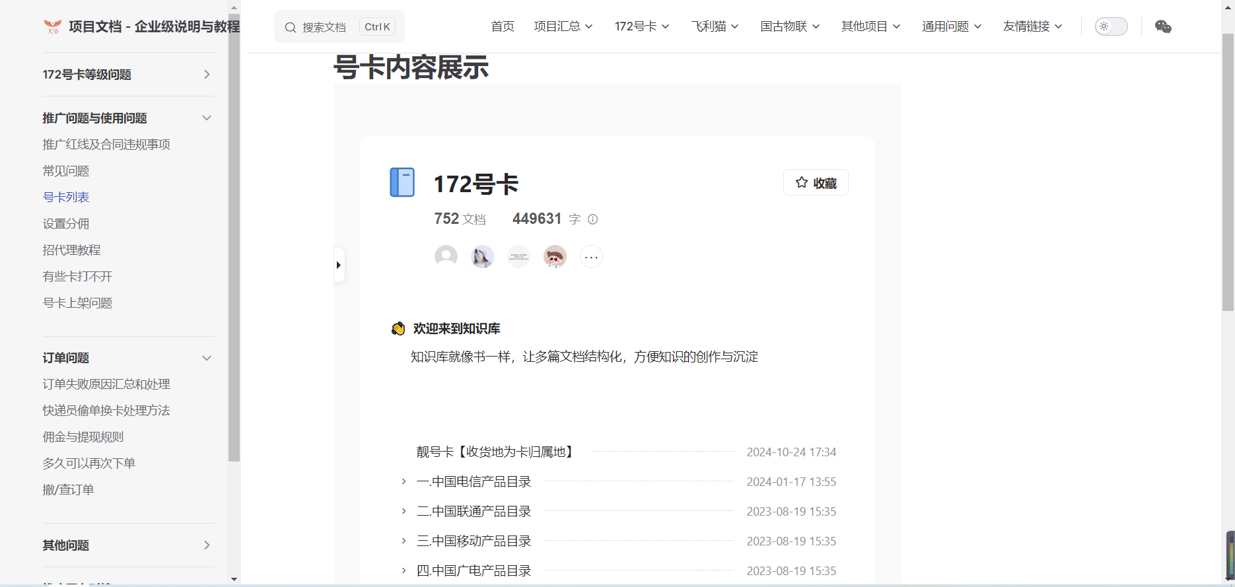
Task: Open the first gray default avatar
Action: coord(446,256)
